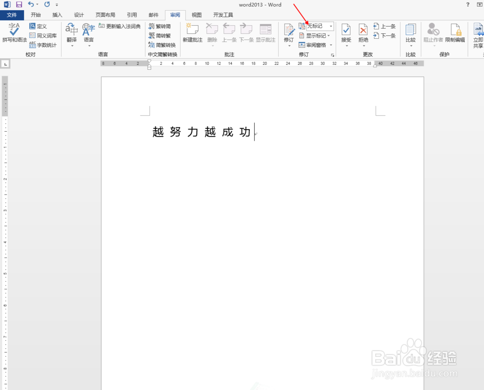This screenshot has height=390, width=484.
Task: Click the tab stop selector box
Action: coord(5,64)
